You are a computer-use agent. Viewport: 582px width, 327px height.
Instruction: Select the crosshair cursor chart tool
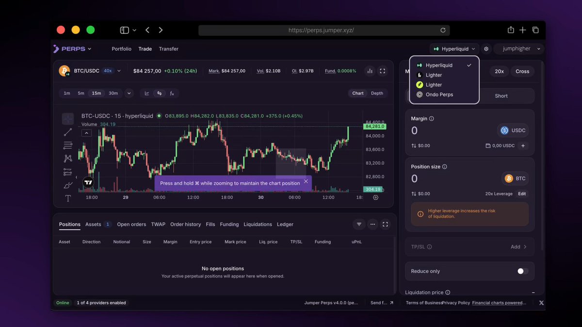(x=68, y=119)
